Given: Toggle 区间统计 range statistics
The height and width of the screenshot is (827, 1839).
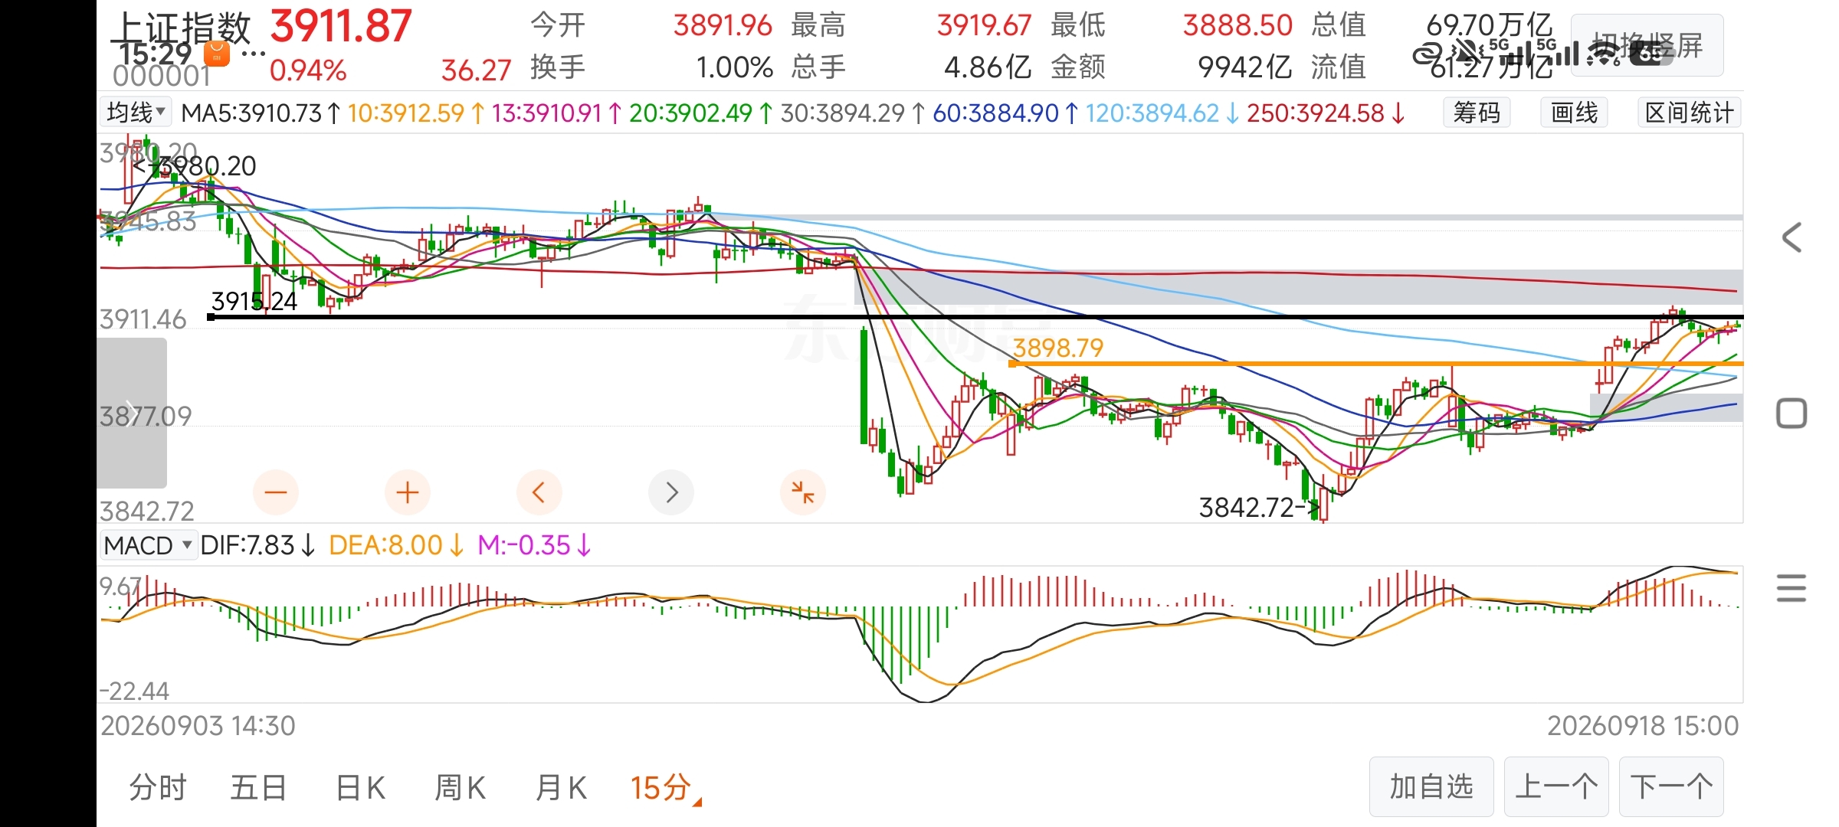Looking at the screenshot, I should pyautogui.click(x=1689, y=113).
